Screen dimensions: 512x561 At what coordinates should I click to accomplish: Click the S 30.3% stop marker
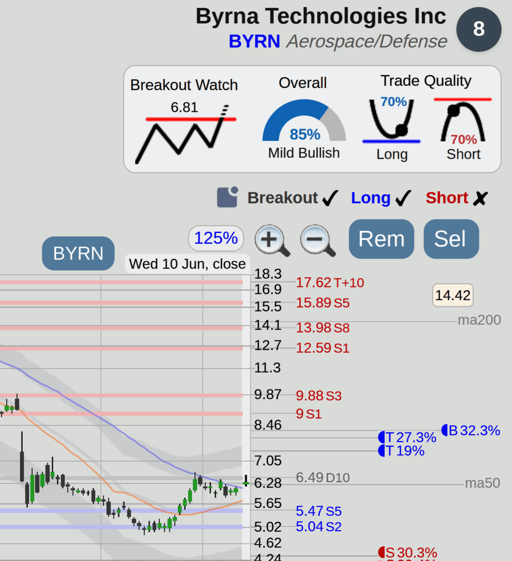pyautogui.click(x=408, y=552)
